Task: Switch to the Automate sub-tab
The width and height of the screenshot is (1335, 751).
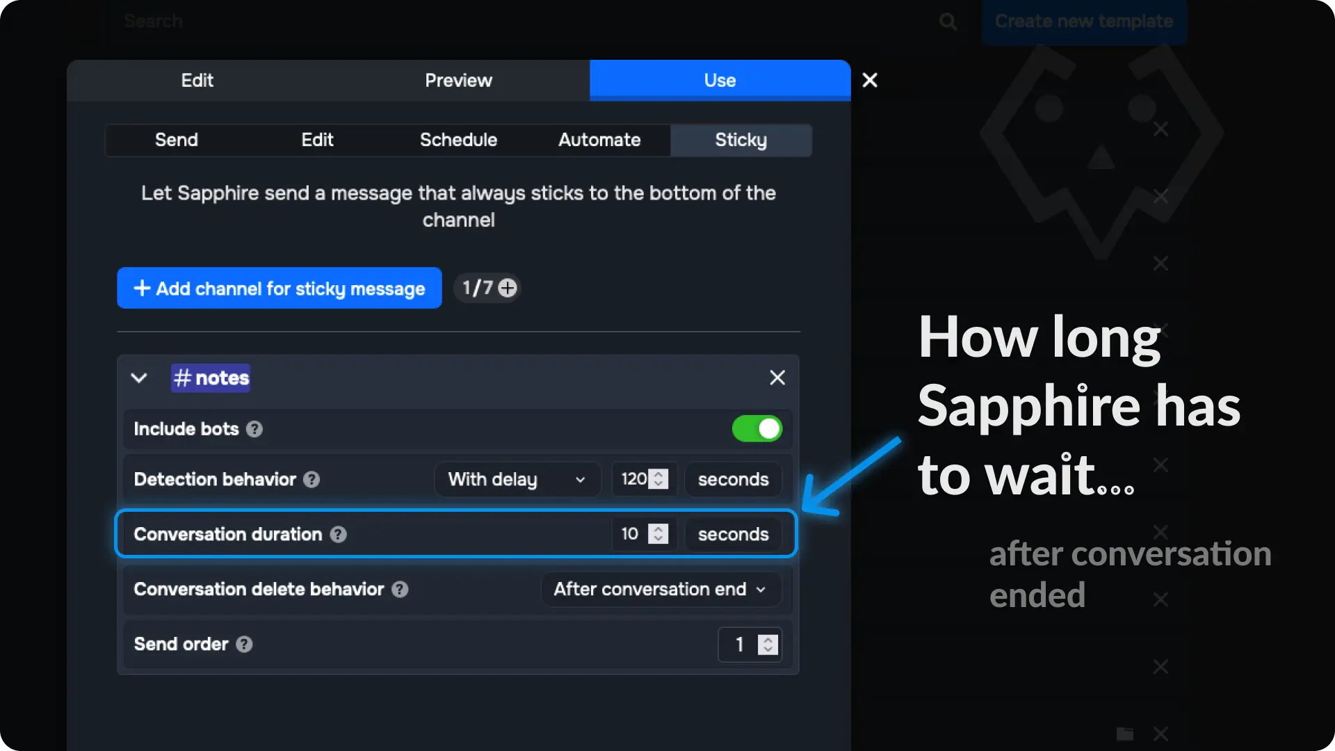Action: [x=599, y=140]
